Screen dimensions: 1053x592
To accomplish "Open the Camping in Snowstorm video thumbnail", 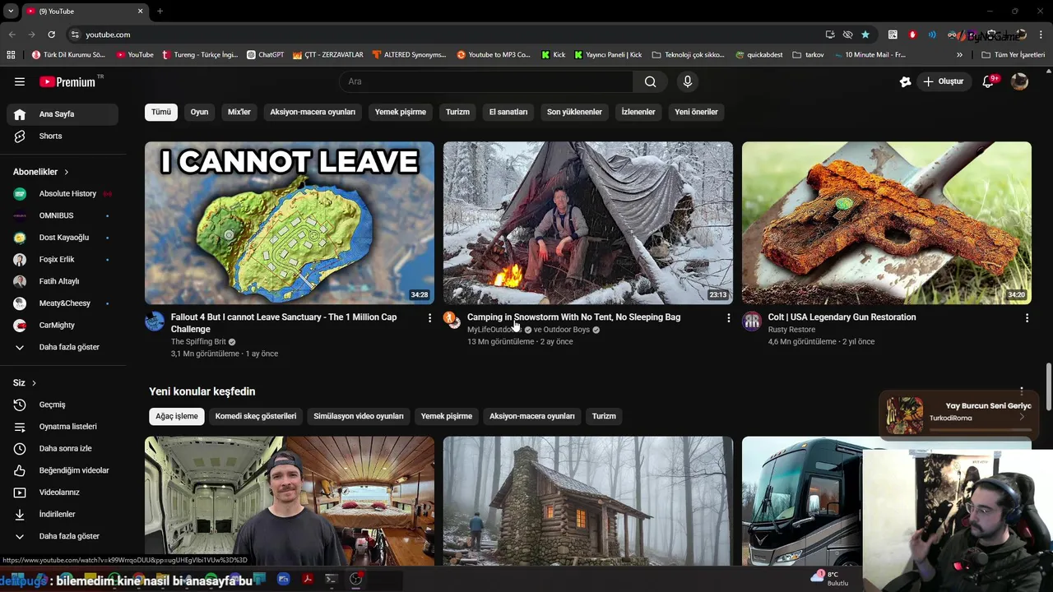I will 588,223.
